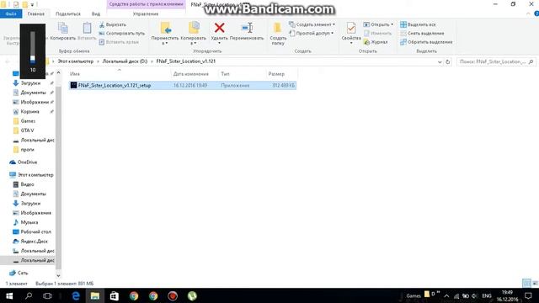Expand the Удалить dropdown arrow

[219, 43]
